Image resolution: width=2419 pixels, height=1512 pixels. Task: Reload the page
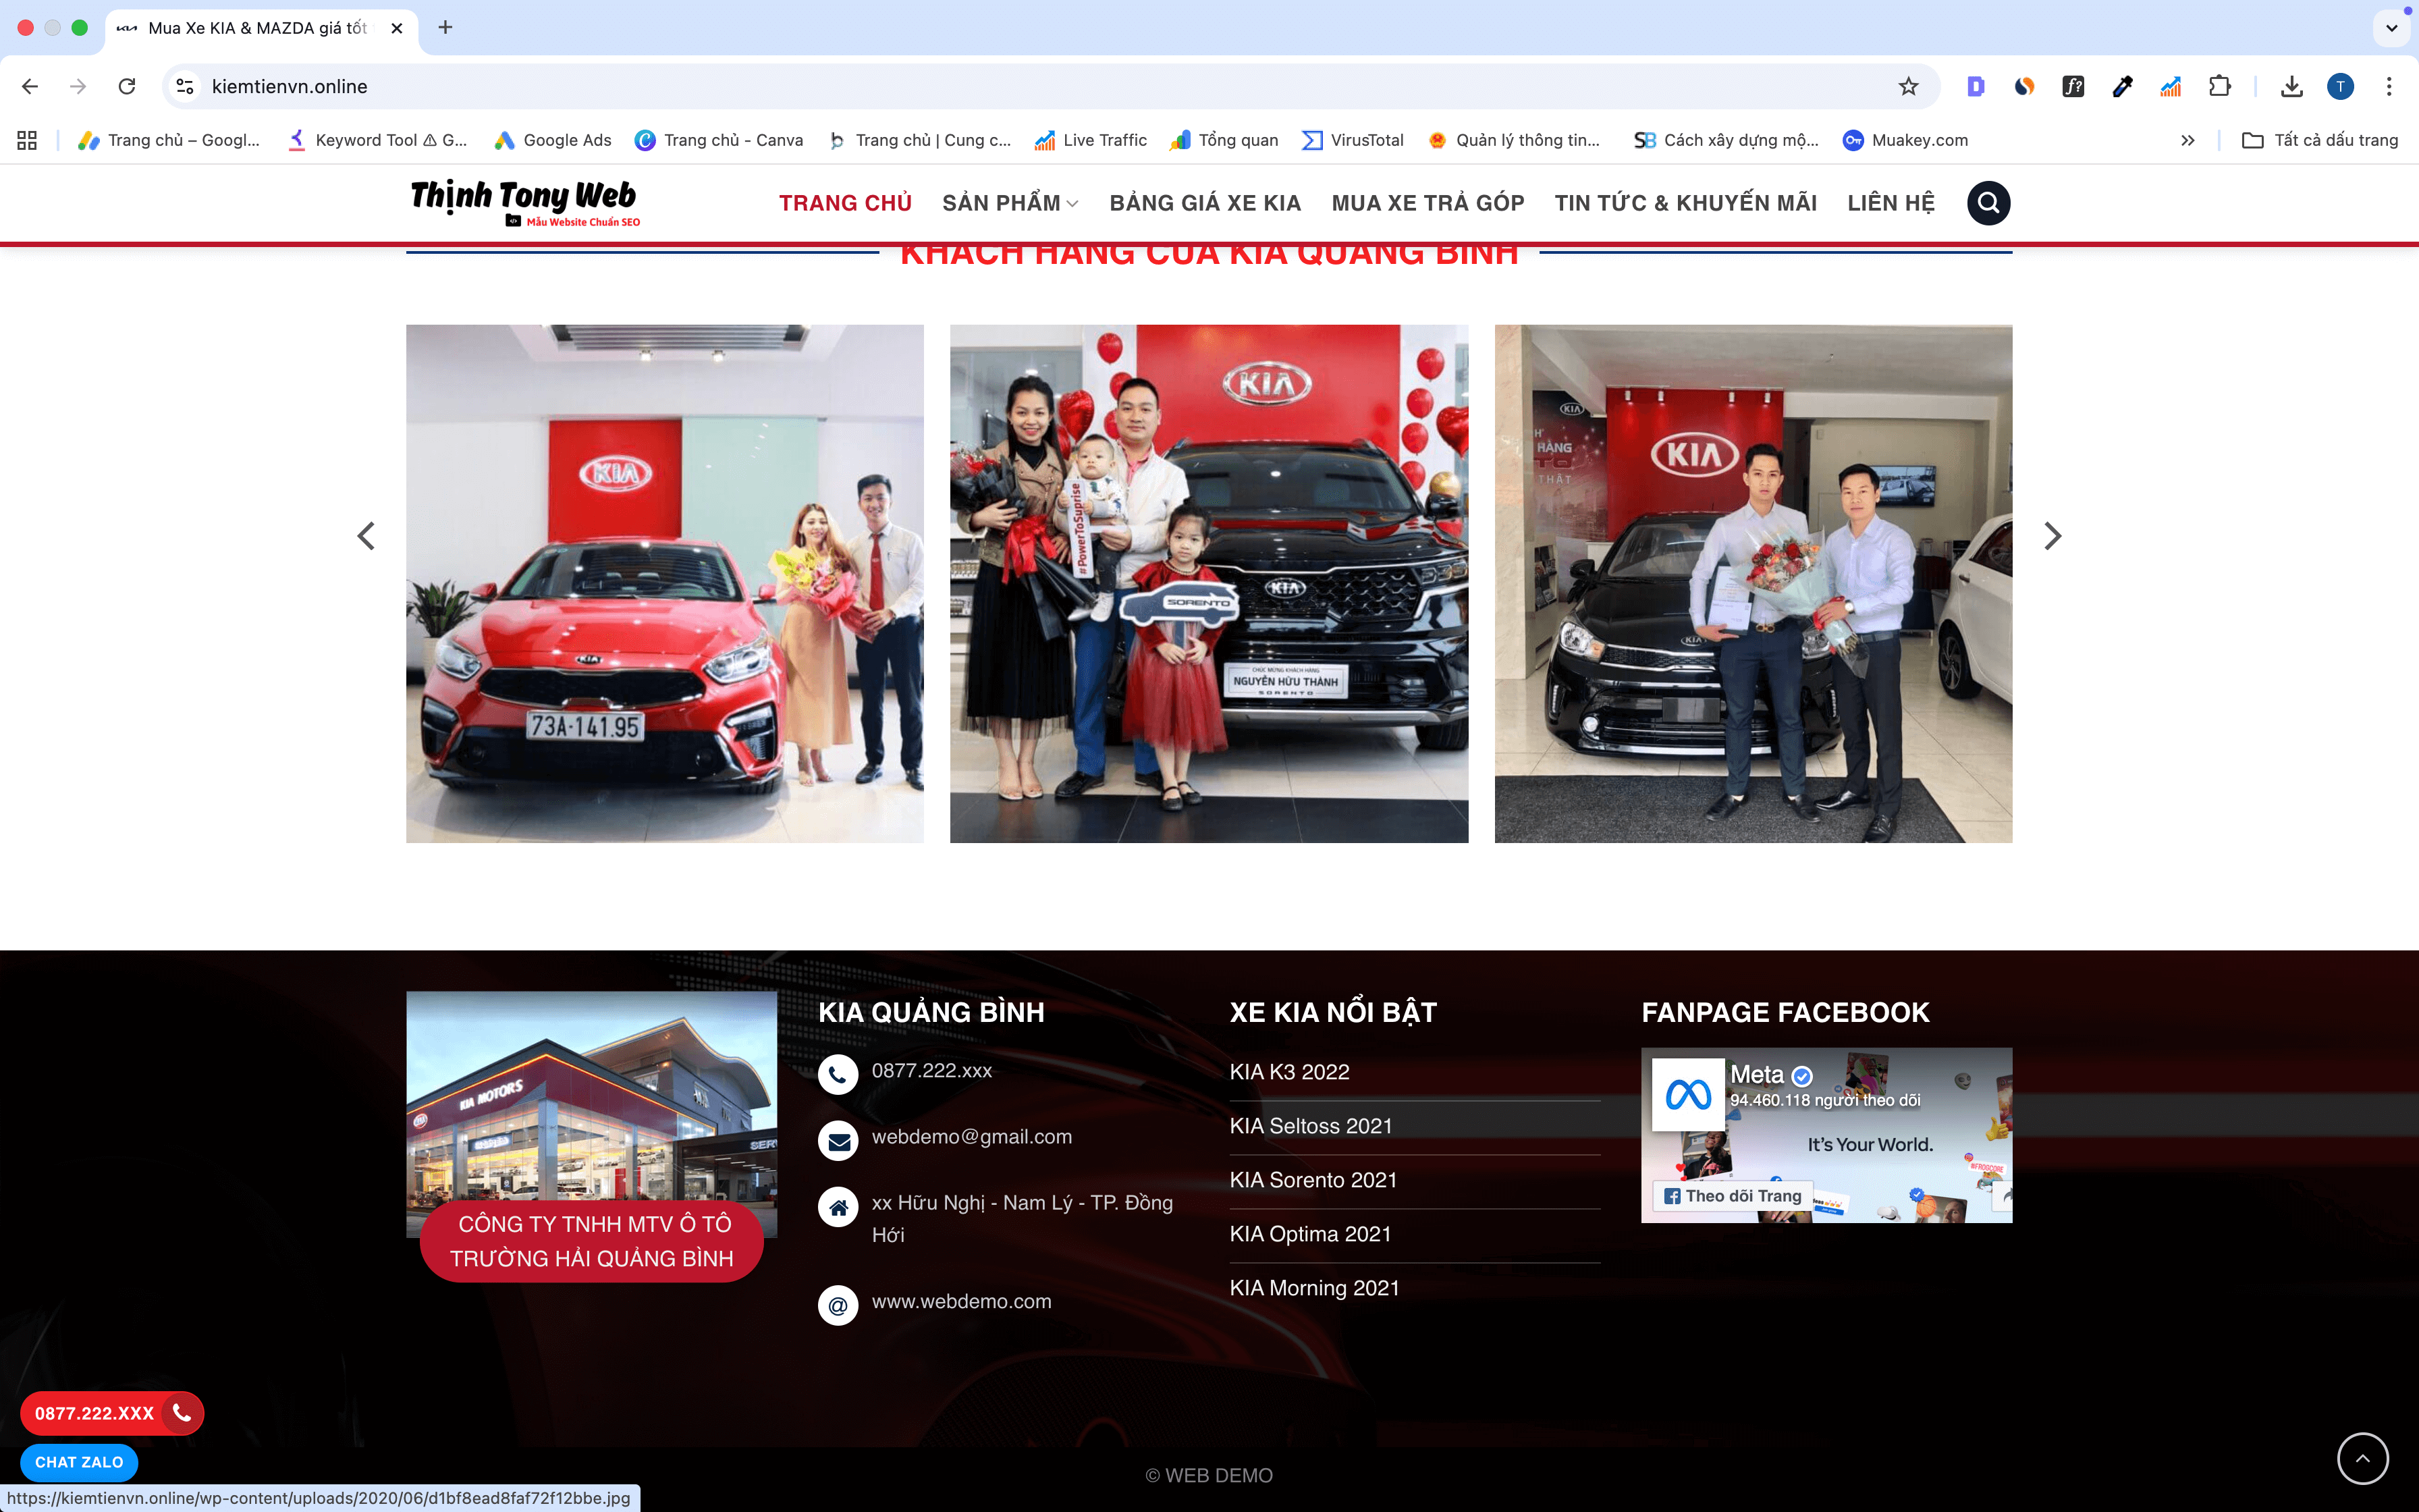(127, 86)
